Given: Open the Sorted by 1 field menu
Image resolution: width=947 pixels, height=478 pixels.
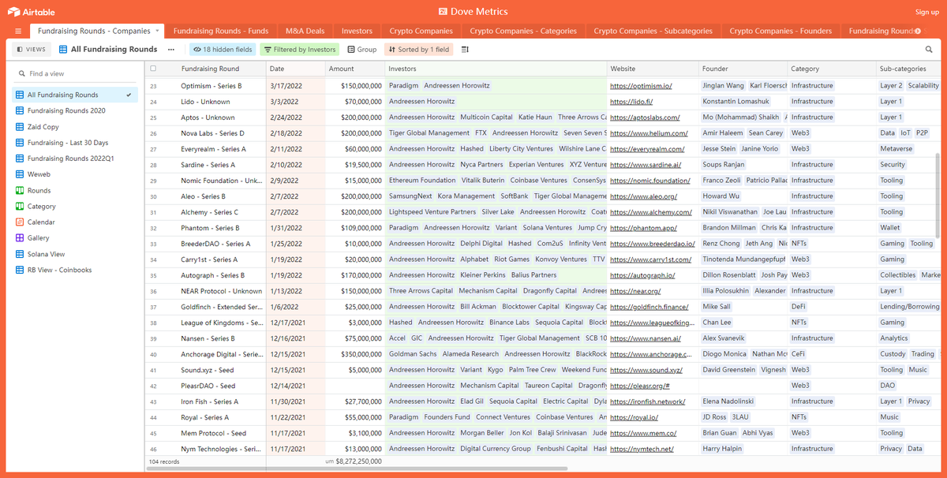Looking at the screenshot, I should [x=419, y=49].
